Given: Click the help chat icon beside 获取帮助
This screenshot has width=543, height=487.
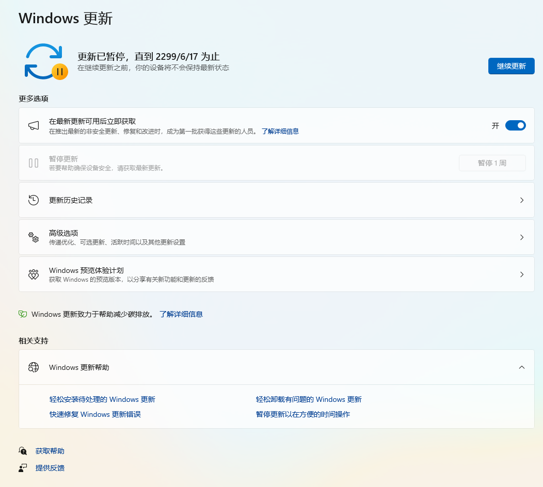Looking at the screenshot, I should pos(23,451).
